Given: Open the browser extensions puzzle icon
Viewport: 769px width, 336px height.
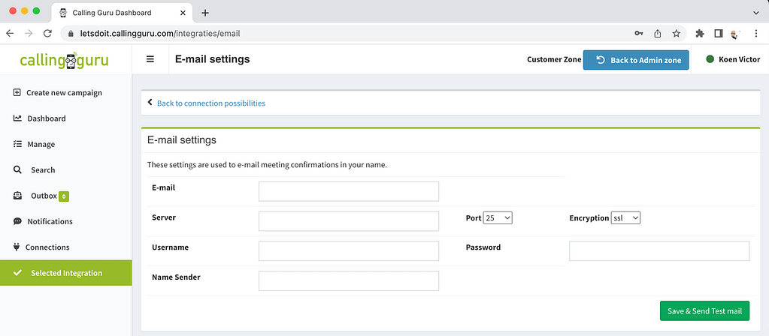Looking at the screenshot, I should coord(700,33).
